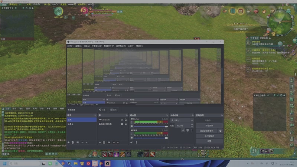Switch to 成就追踪 achievement tab

pos(264,38)
